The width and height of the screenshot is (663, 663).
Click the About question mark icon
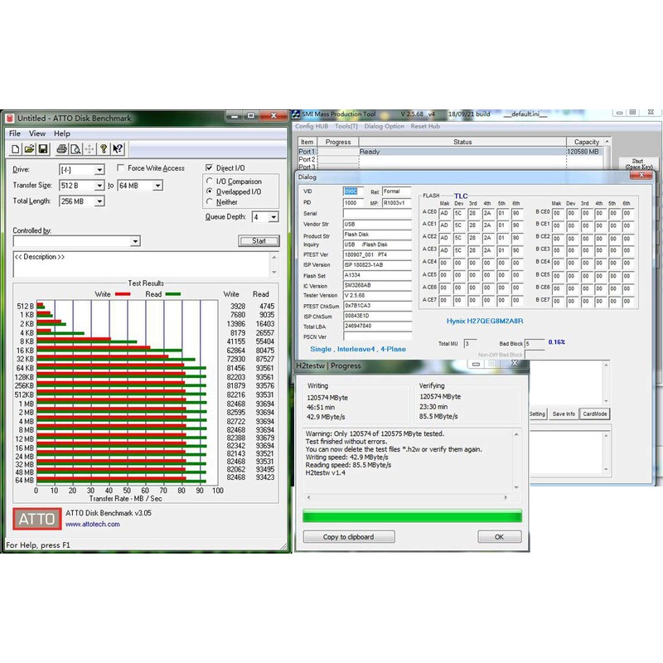coord(104,149)
